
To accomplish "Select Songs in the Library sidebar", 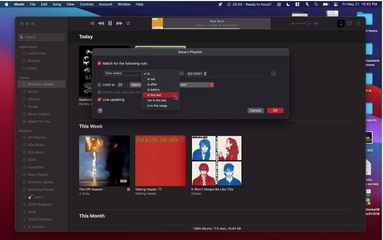I will (33, 106).
